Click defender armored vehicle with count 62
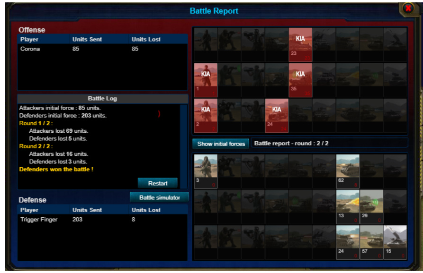 pos(348,171)
